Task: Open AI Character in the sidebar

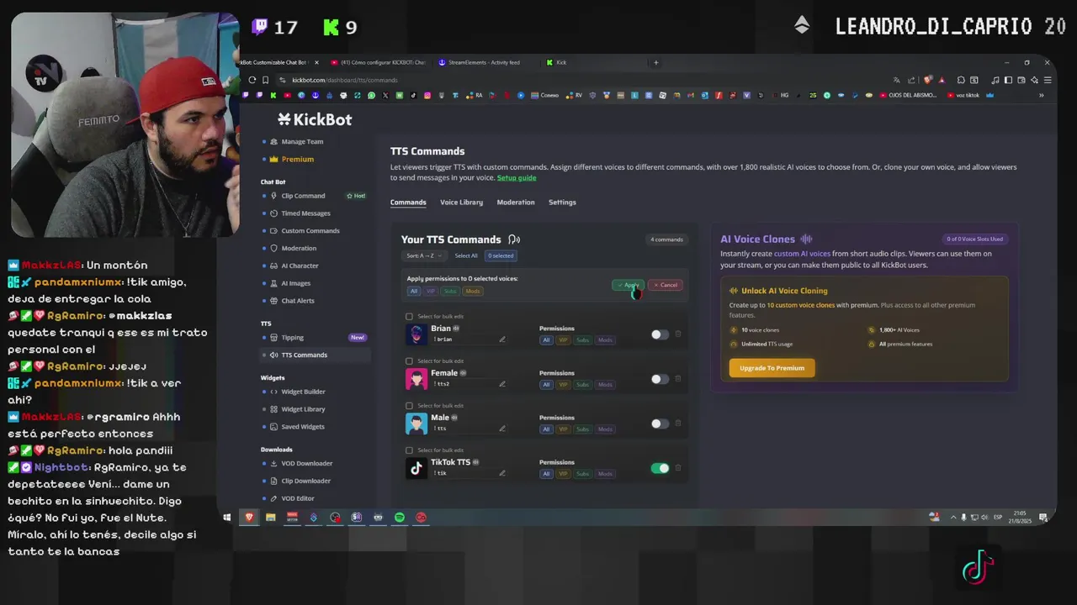Action: click(300, 266)
